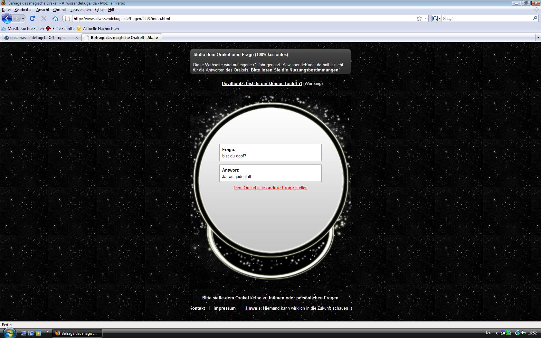This screenshot has height=338, width=541.
Task: Click the Impressum link
Action: point(224,308)
